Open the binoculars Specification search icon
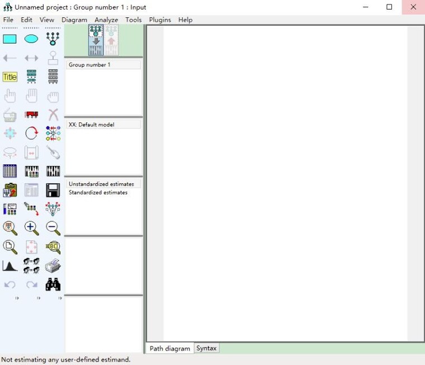Screen dimensions: 425x365 [x=53, y=285]
